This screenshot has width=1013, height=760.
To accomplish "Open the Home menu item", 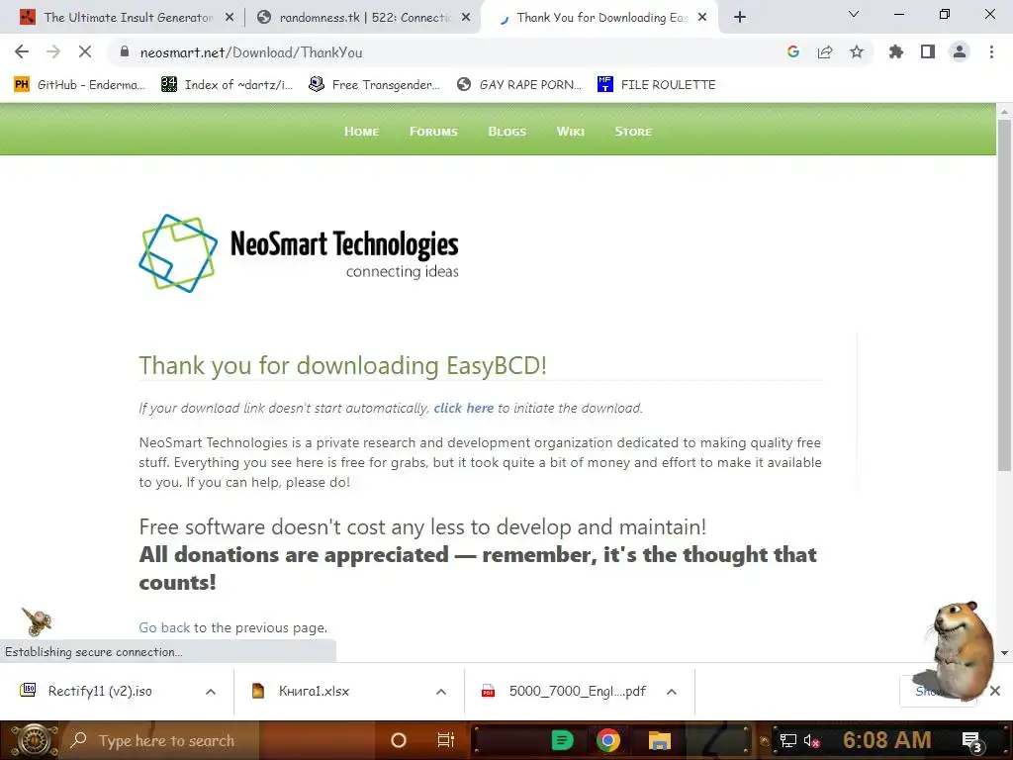I will tap(361, 132).
